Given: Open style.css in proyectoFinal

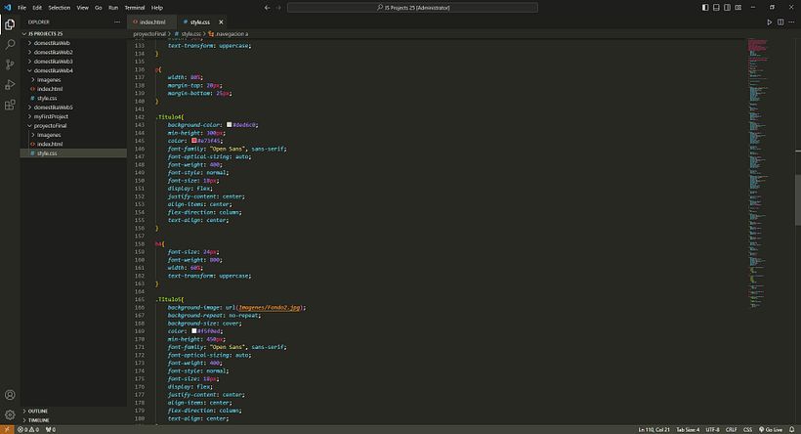Looking at the screenshot, I should click(x=47, y=153).
